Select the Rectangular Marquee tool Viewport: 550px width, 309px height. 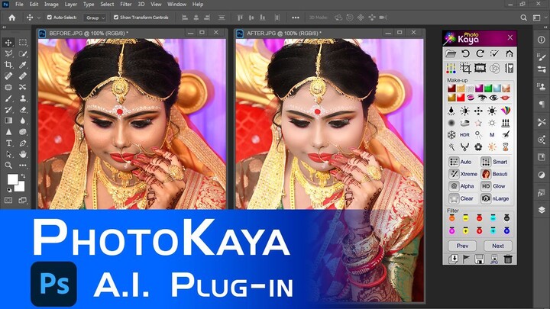click(23, 43)
